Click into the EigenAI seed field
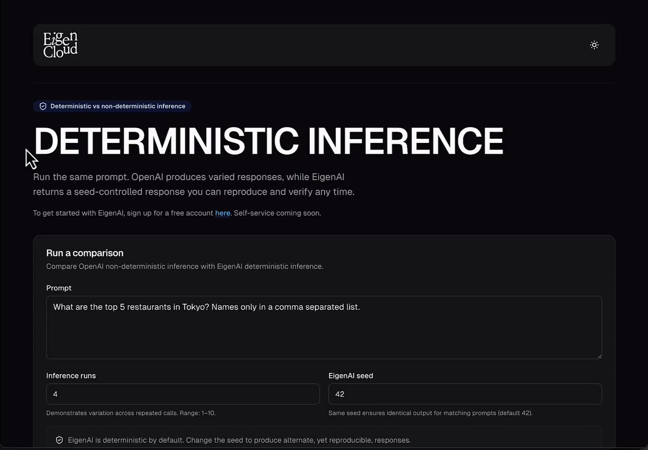Image resolution: width=648 pixels, height=450 pixels. coord(465,394)
